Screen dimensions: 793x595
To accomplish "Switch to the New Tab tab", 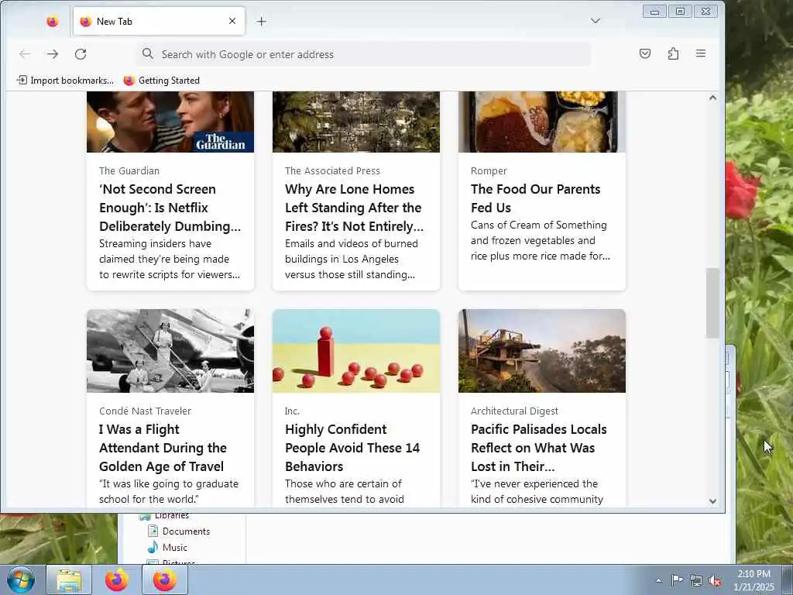I will click(159, 21).
